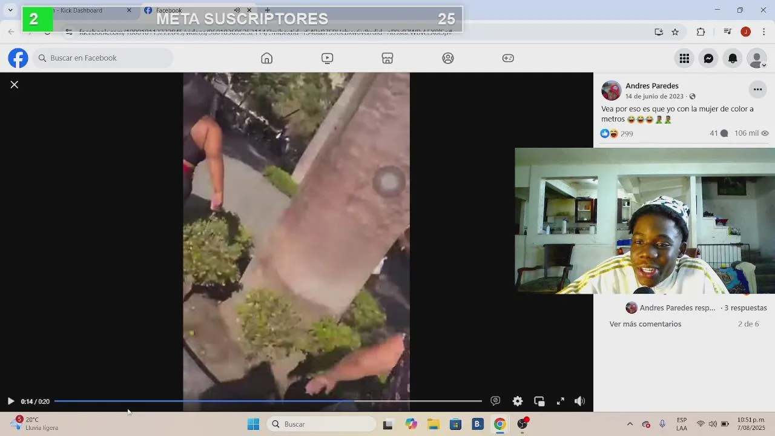Click the Task View icon on taskbar
The image size is (775, 436).
coord(387,424)
